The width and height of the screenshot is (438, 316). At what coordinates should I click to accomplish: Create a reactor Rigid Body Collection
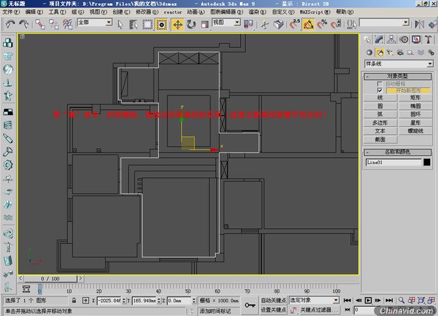[8, 43]
